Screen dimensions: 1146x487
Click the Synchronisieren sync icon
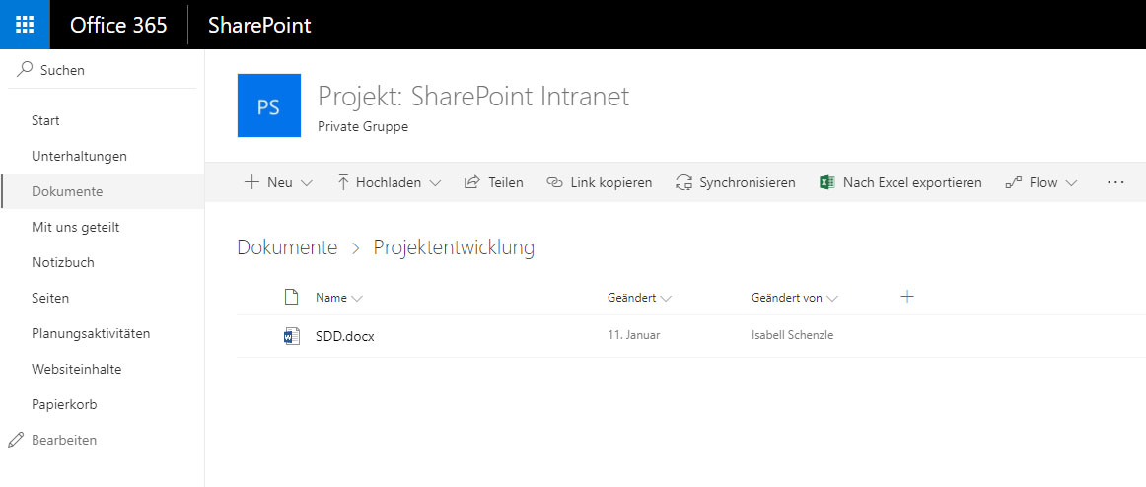point(683,182)
